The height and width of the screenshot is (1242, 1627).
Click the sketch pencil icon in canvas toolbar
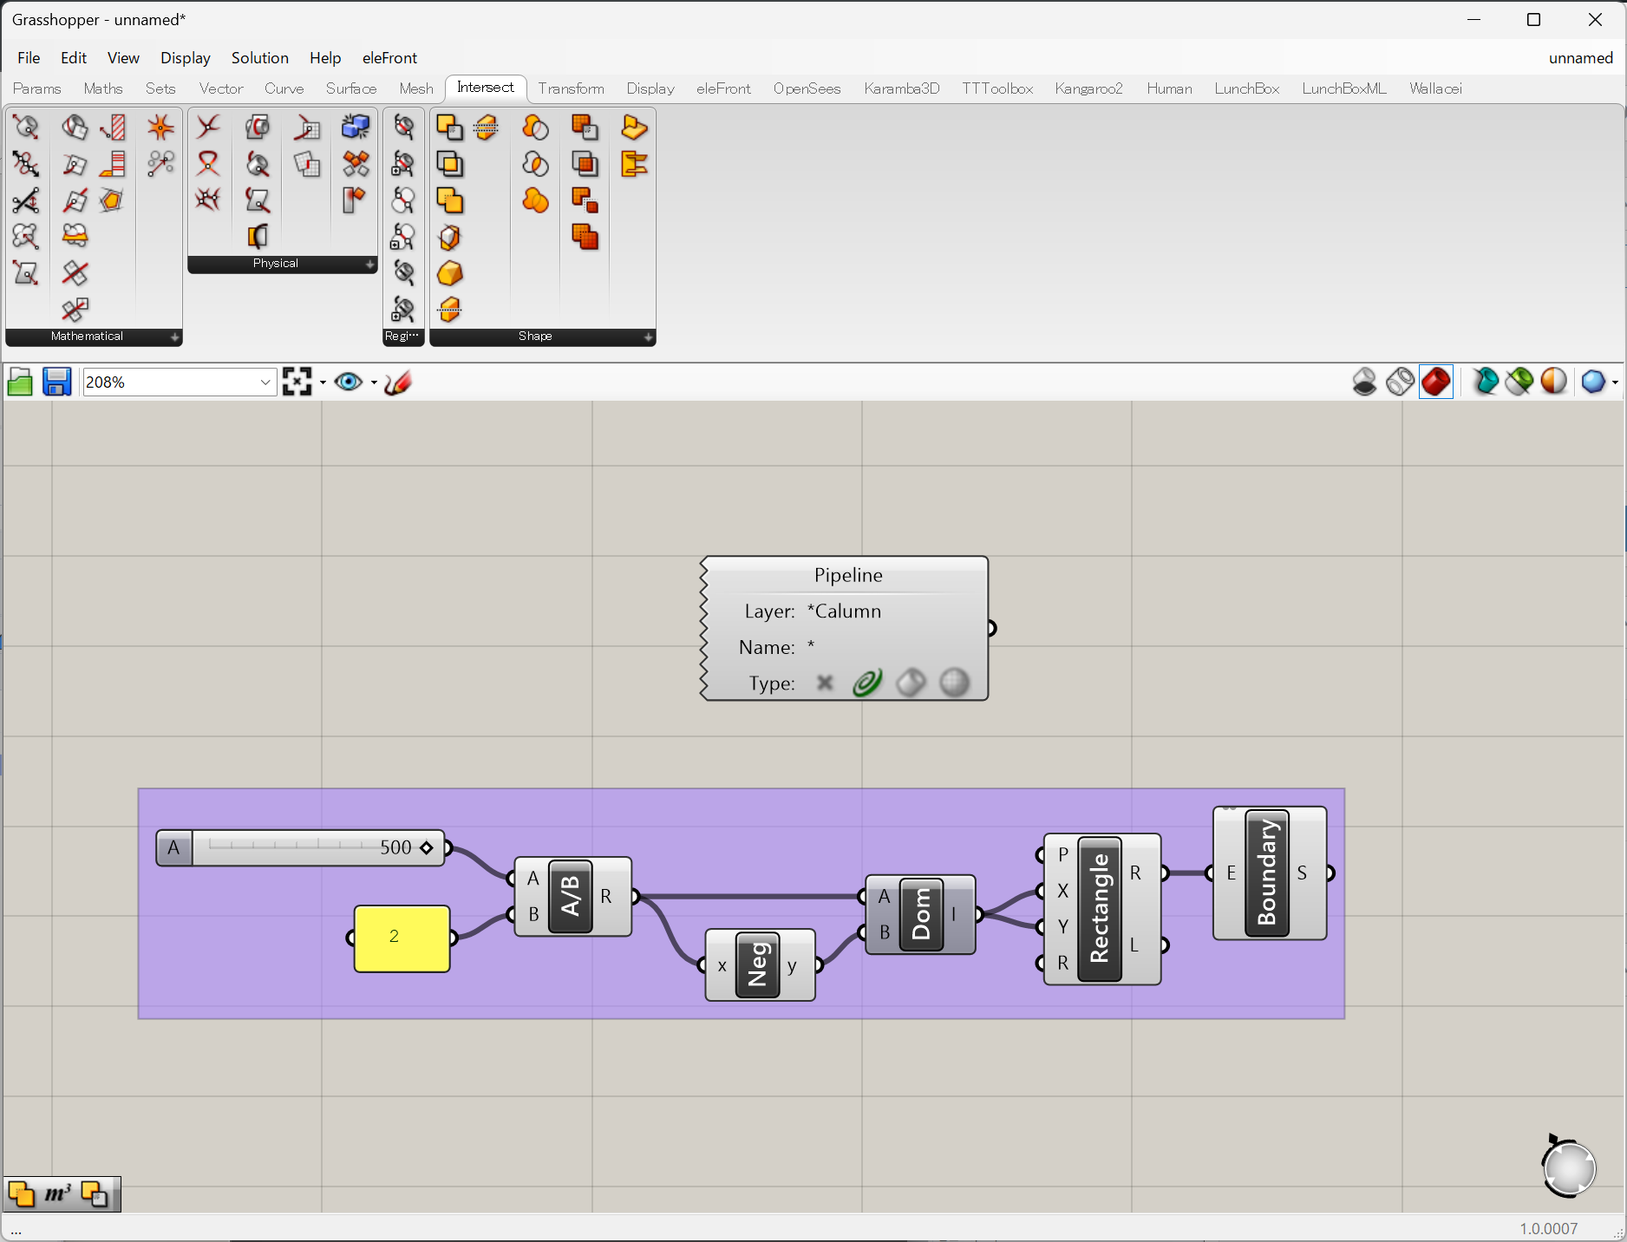pyautogui.click(x=398, y=382)
